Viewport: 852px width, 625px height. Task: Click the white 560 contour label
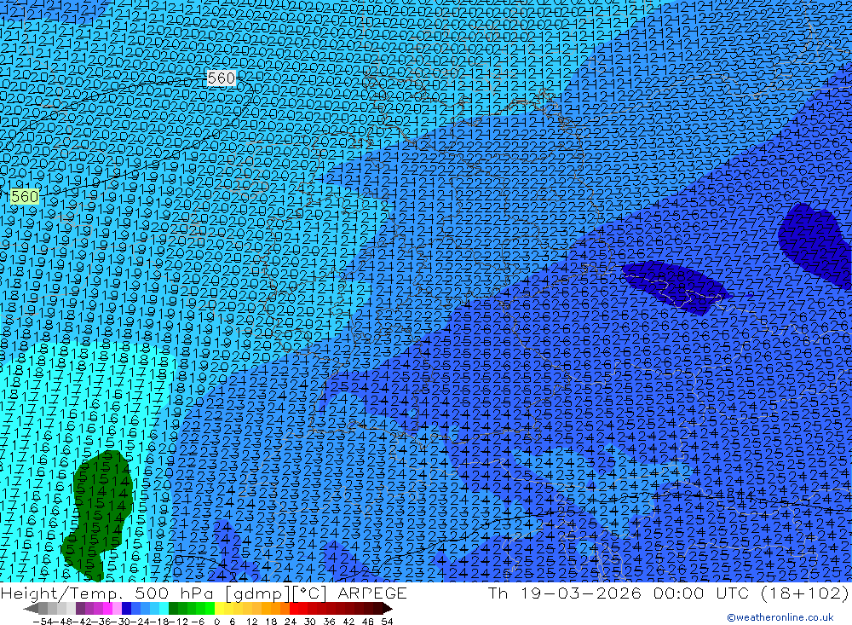coord(222,78)
